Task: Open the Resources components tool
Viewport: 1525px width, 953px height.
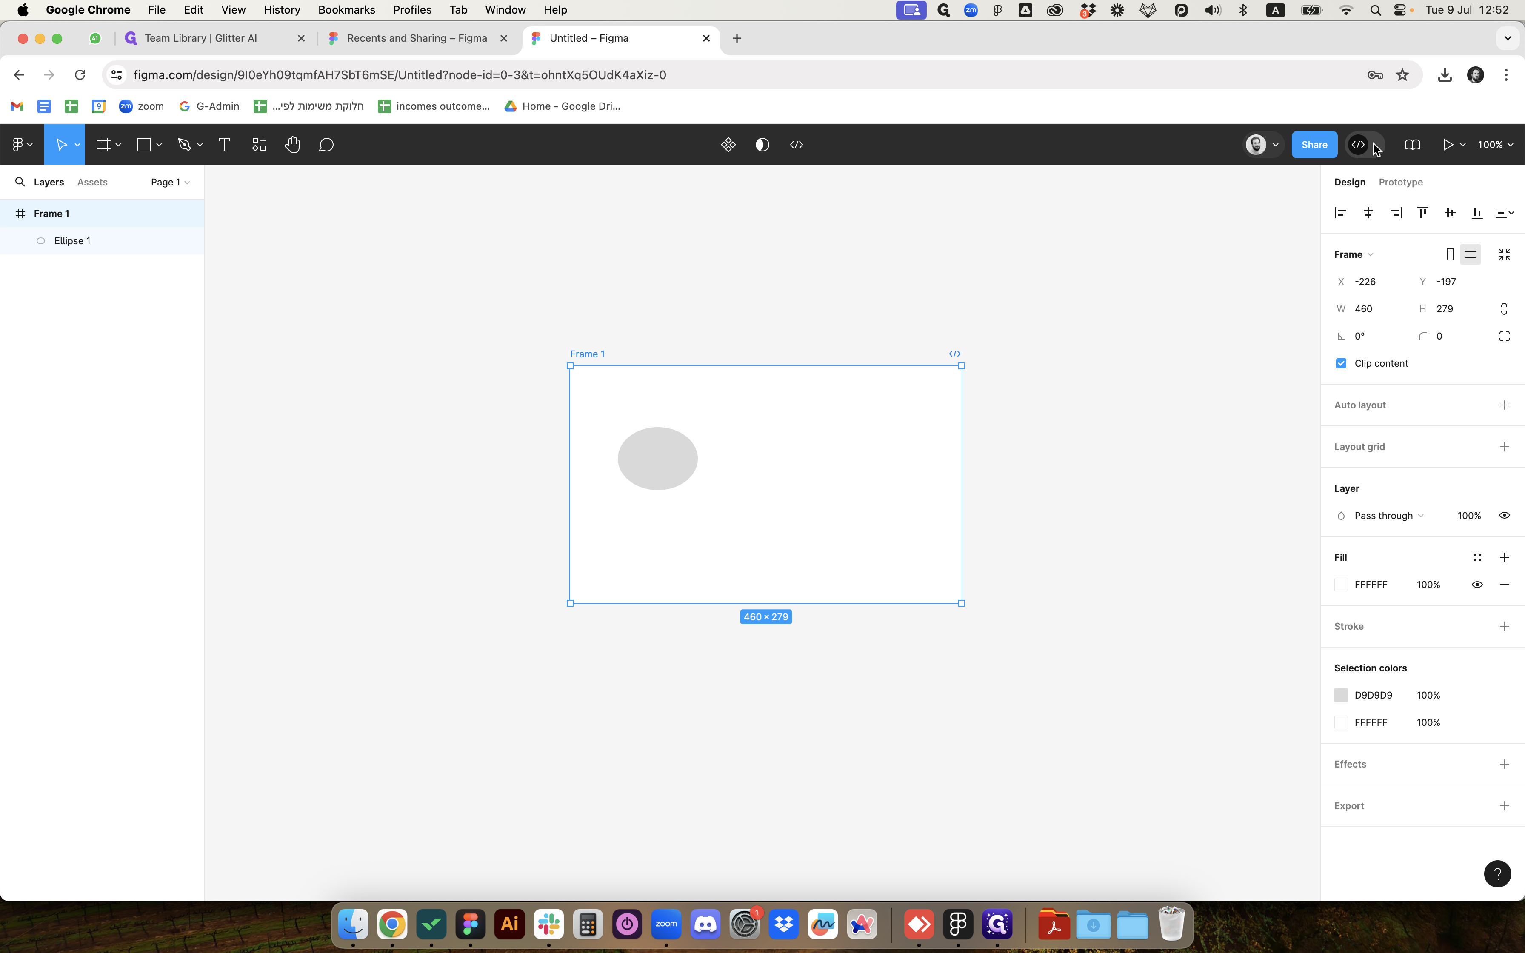Action: point(258,145)
